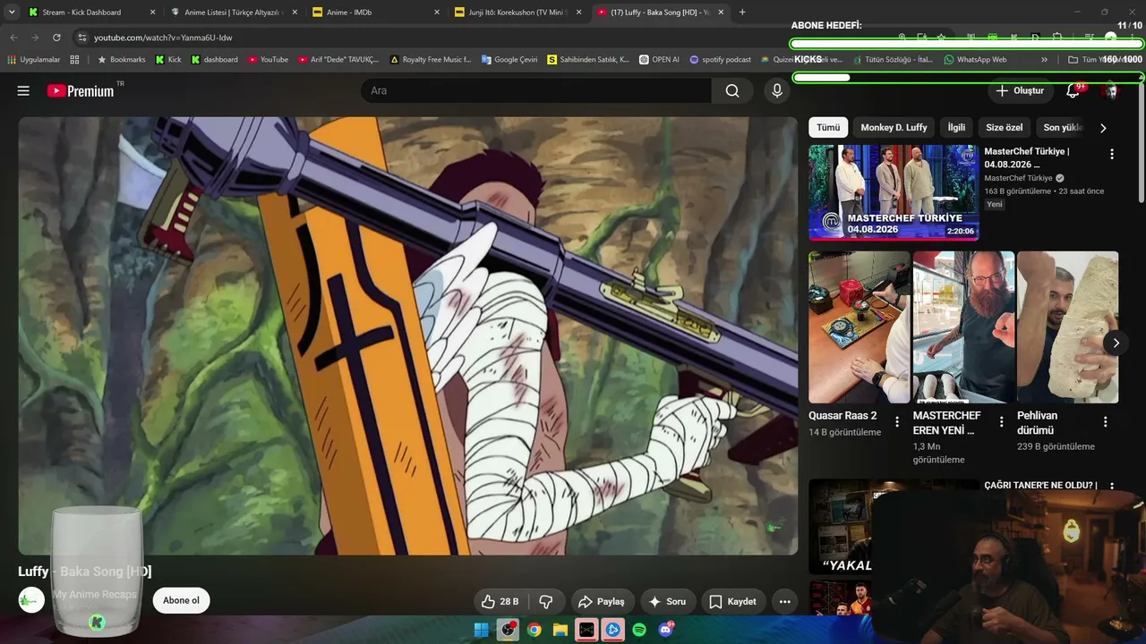Screen dimensions: 1146x644
Task: Open options for Quasar Raas 2 short
Action: [x=897, y=421]
